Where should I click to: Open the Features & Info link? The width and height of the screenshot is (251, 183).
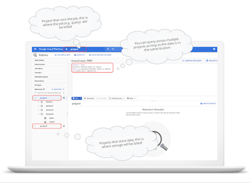pyautogui.click(x=62, y=55)
